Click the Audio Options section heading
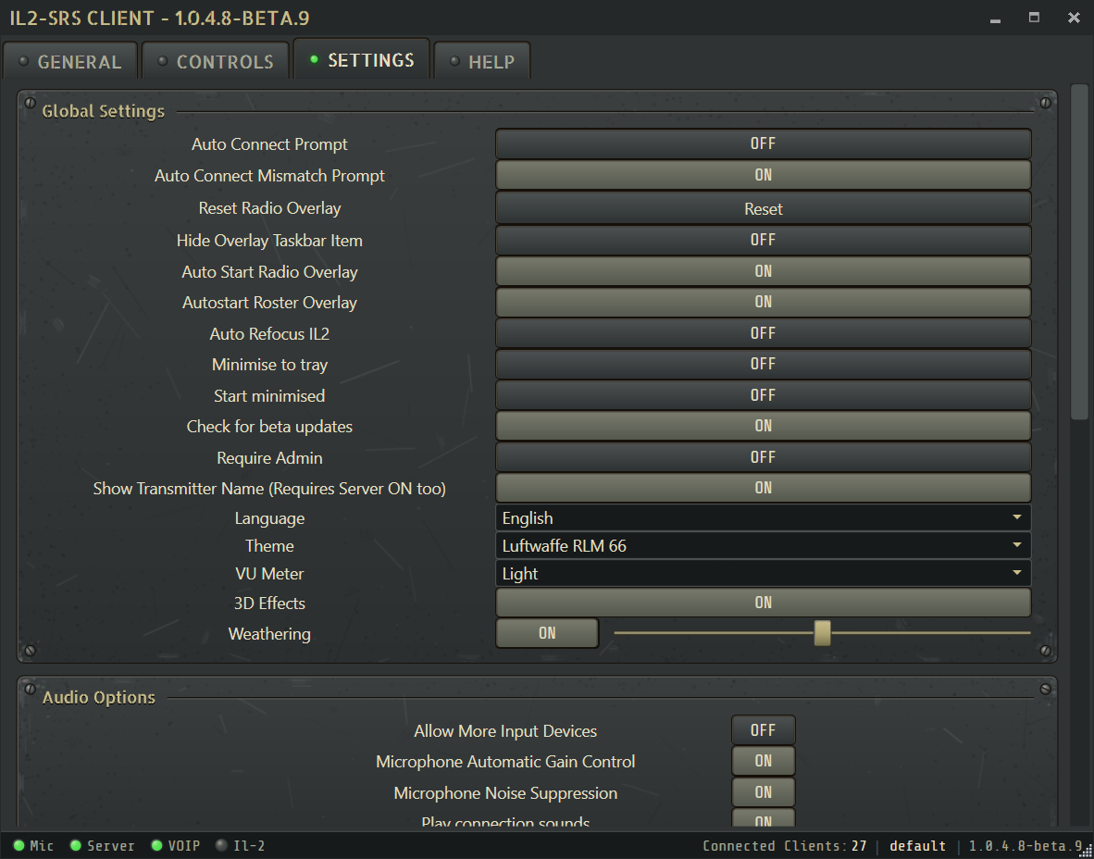 (x=98, y=698)
